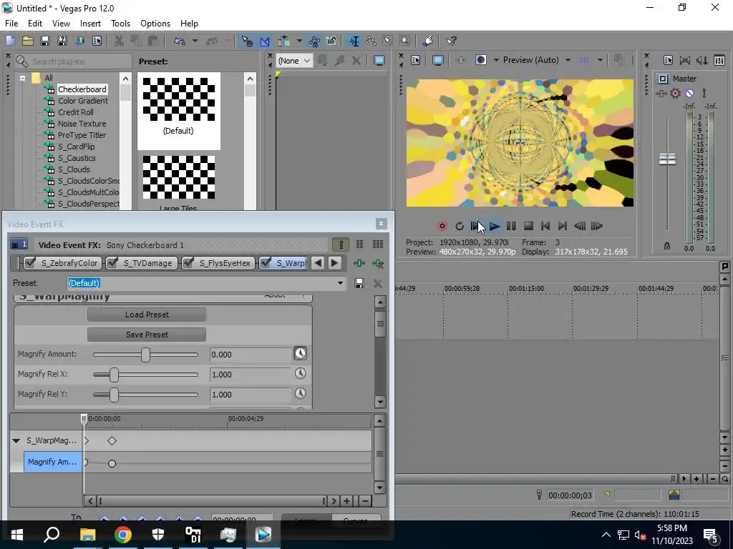Open Preview (Auto) quality dropdown
Image resolution: width=733 pixels, height=549 pixels.
click(x=568, y=60)
